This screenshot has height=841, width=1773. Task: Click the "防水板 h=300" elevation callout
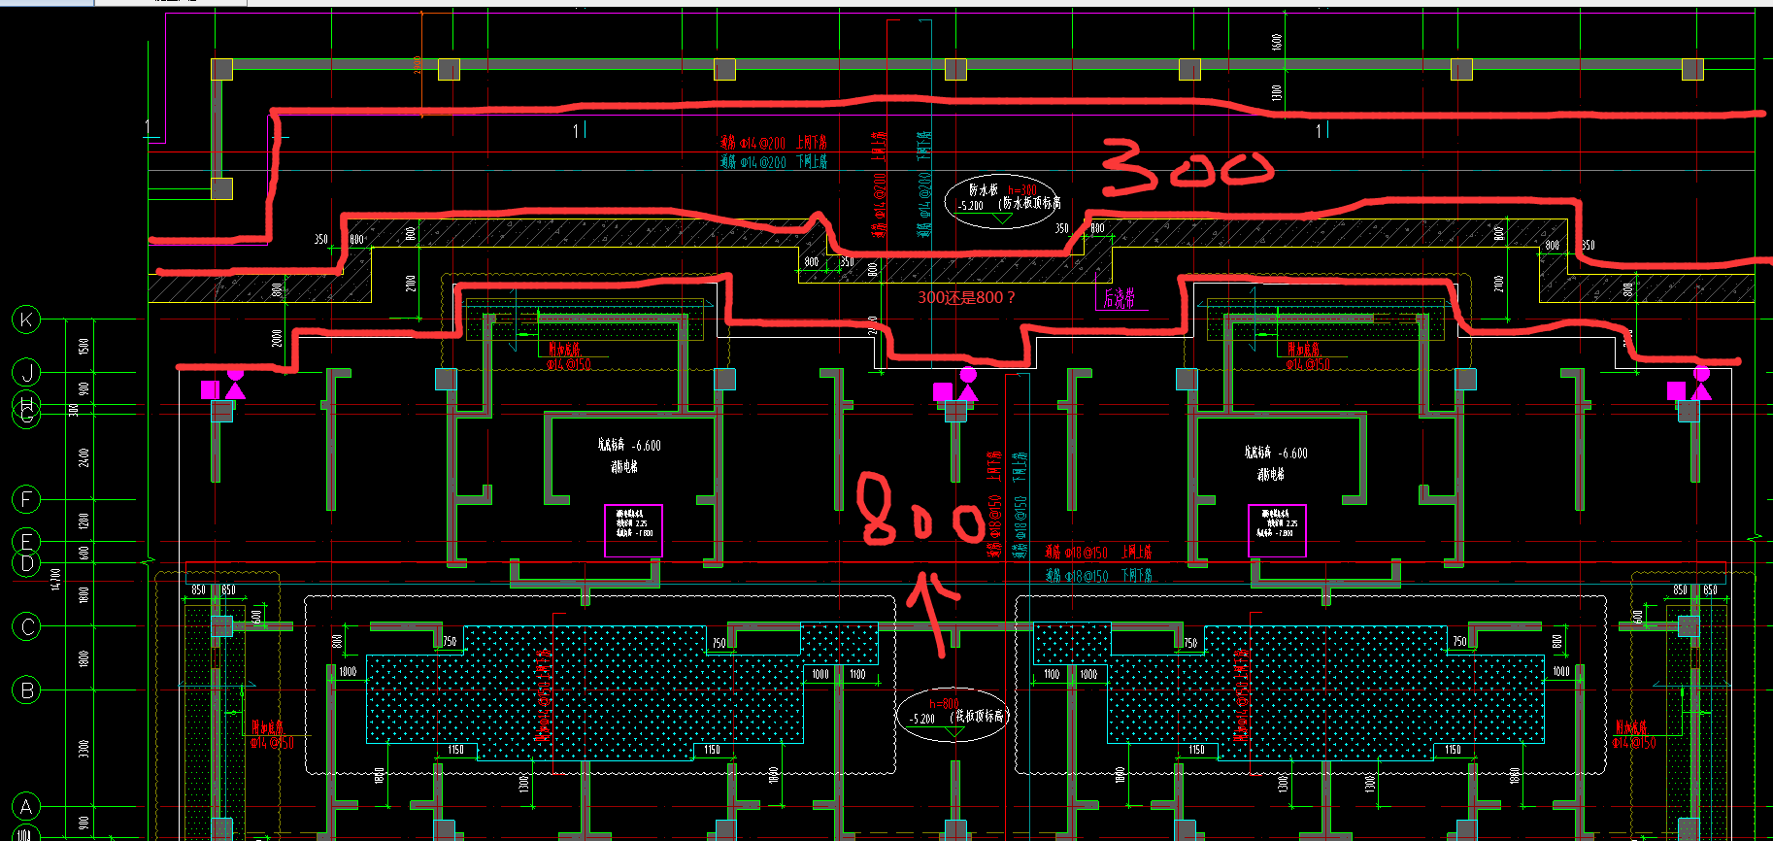click(x=1003, y=202)
